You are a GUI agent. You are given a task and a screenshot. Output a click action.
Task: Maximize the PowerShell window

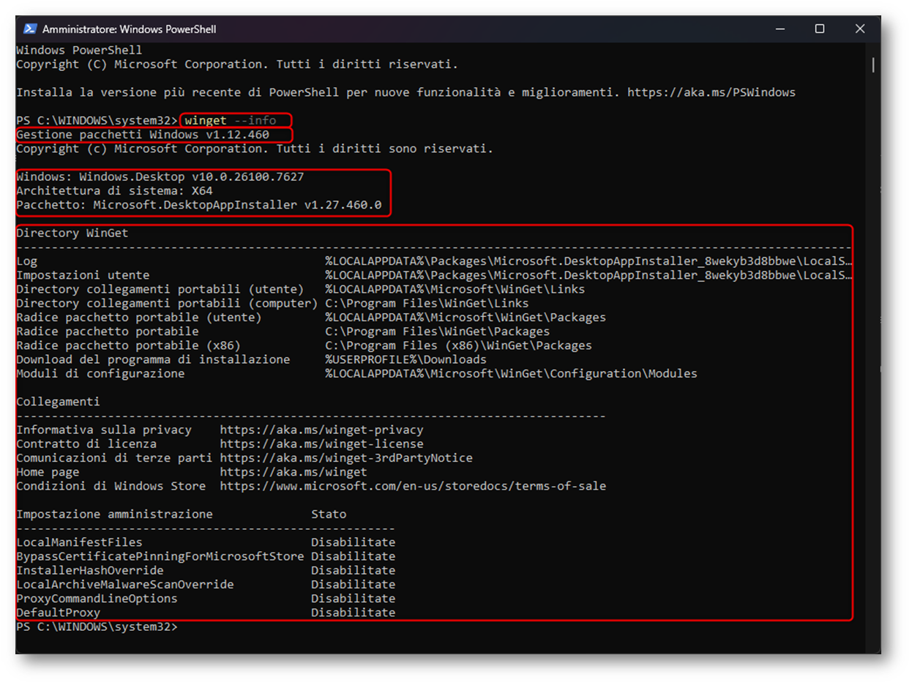820,29
